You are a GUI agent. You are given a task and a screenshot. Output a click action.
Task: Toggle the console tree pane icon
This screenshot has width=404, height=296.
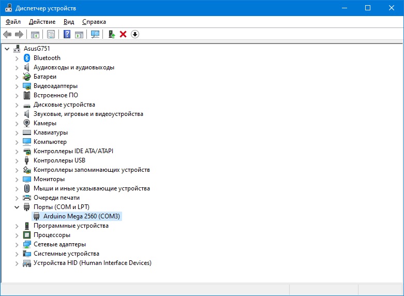click(x=35, y=34)
